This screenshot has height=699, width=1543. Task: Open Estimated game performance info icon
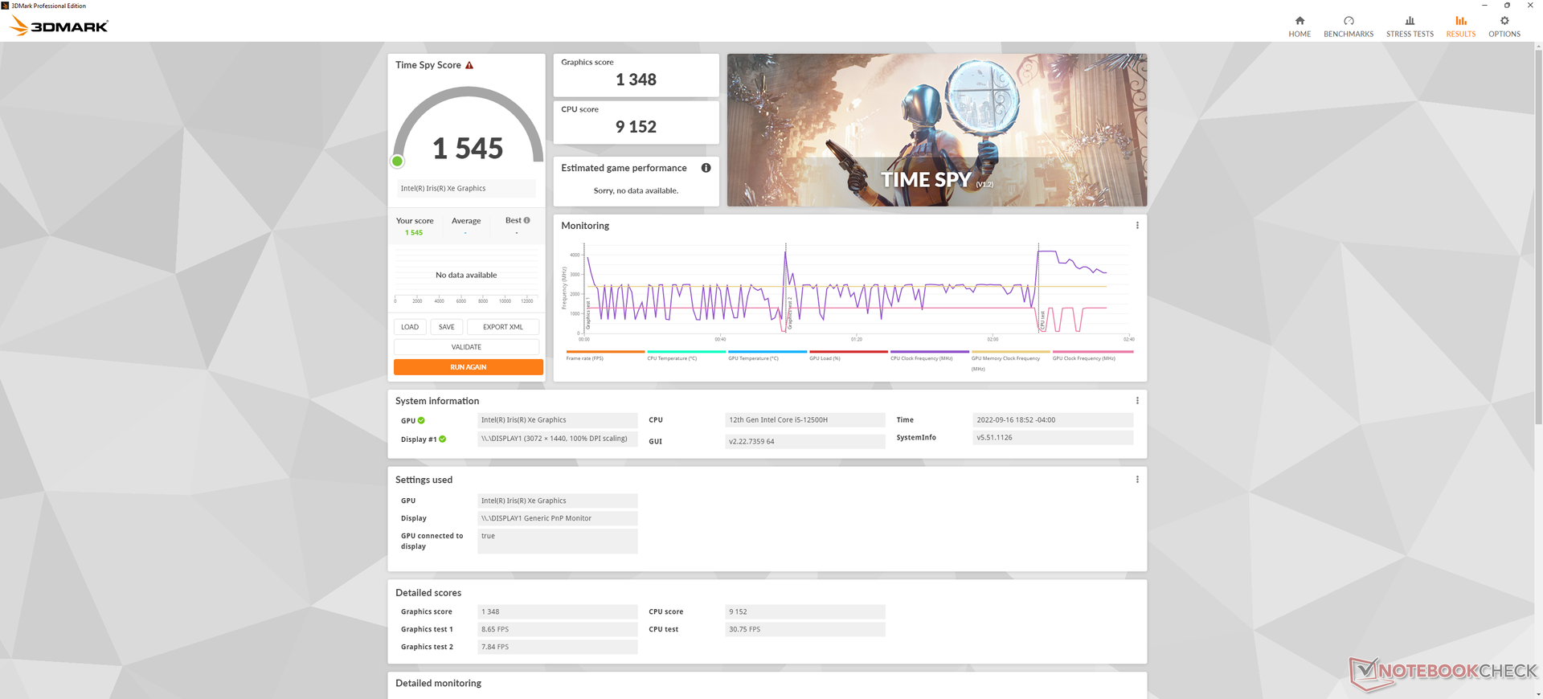[x=706, y=168]
